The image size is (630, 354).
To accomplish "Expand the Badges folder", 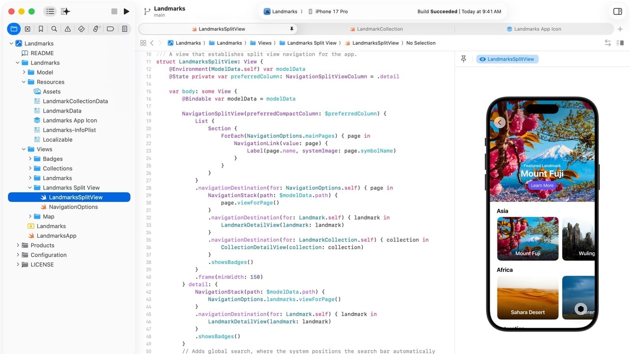I will click(30, 159).
